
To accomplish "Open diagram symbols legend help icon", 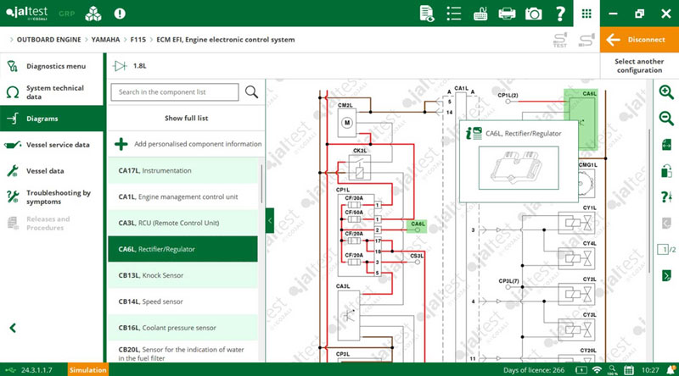I will click(666, 197).
